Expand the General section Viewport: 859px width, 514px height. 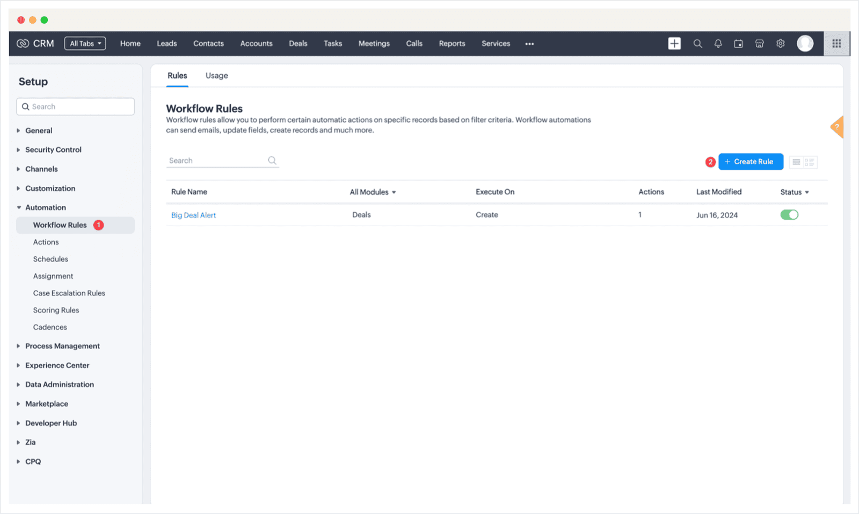click(x=39, y=131)
